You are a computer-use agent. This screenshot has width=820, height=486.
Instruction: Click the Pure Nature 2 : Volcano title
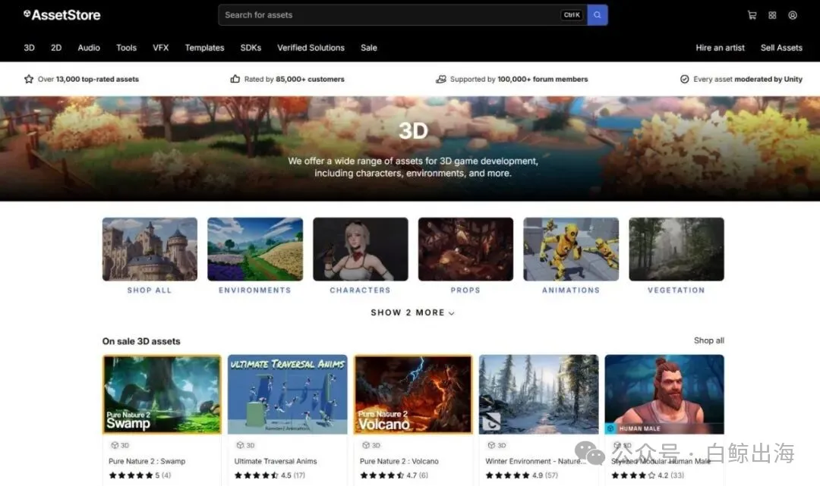(x=399, y=462)
